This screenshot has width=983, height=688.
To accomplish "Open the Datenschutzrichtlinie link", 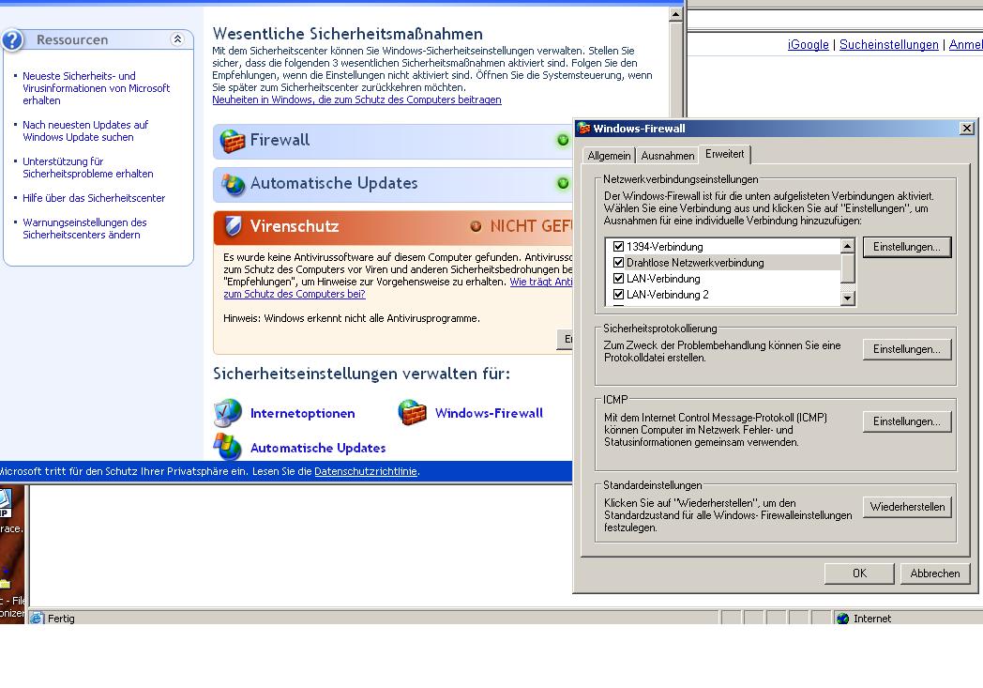I will click(x=366, y=471).
